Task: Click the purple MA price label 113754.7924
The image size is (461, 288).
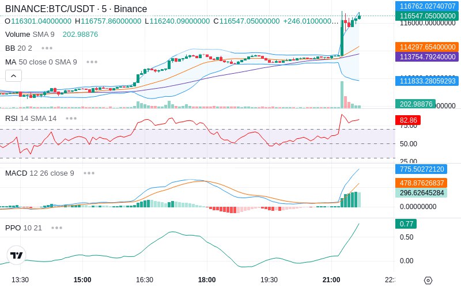Action: (427, 56)
